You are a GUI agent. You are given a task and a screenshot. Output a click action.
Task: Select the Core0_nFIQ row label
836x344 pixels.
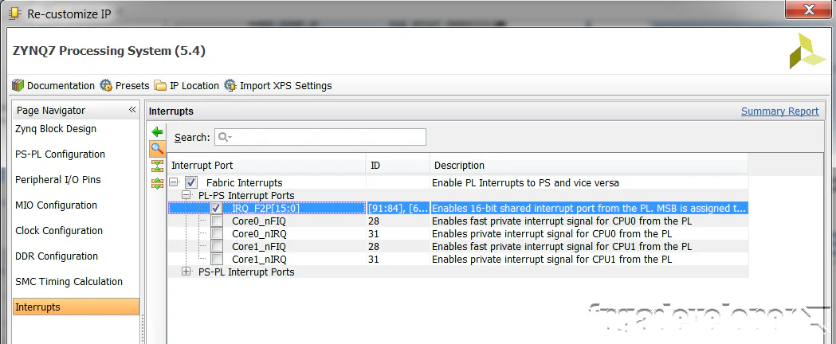click(x=258, y=221)
